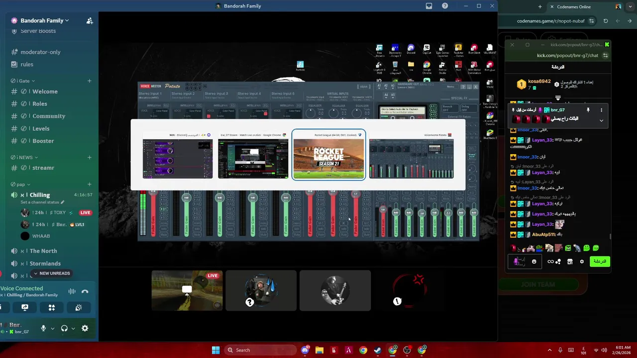Open Windows Start menu
The height and width of the screenshot is (358, 637).
[x=215, y=350]
